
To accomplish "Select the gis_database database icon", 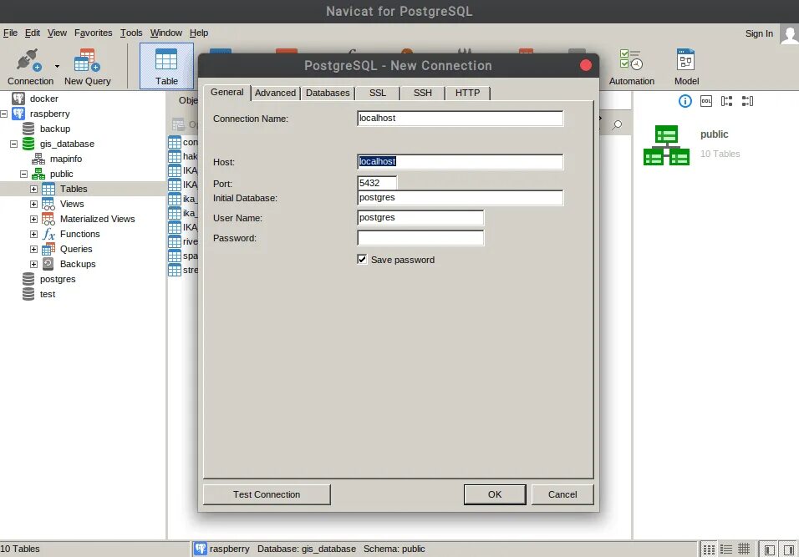I will tap(28, 144).
